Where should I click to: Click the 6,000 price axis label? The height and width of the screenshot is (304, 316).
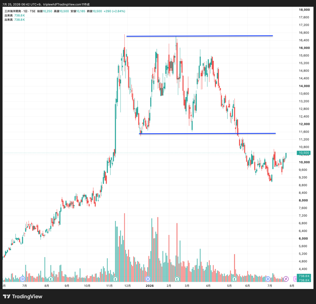303,239
